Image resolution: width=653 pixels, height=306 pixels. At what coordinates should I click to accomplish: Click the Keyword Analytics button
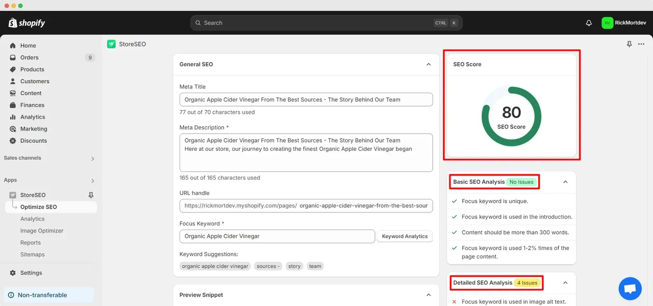coord(404,236)
